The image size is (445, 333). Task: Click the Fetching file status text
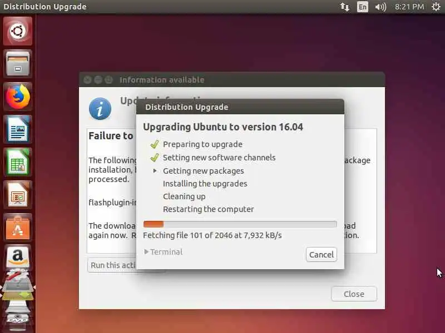212,235
